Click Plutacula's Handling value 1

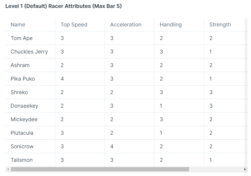coord(161,133)
